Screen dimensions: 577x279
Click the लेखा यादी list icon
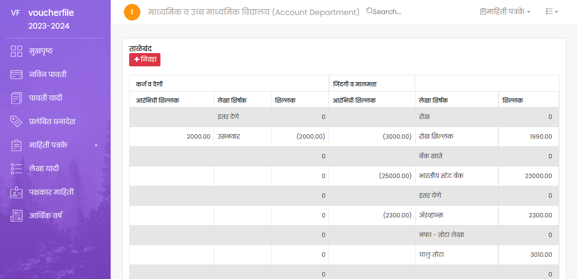(x=16, y=169)
